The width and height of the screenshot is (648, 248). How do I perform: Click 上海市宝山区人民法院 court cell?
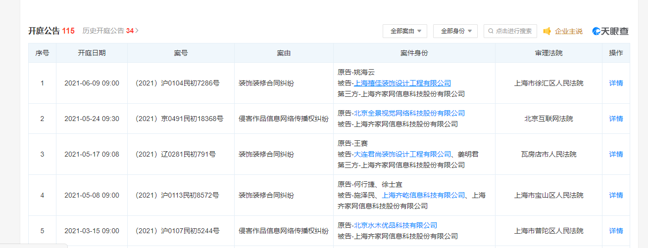point(548,195)
